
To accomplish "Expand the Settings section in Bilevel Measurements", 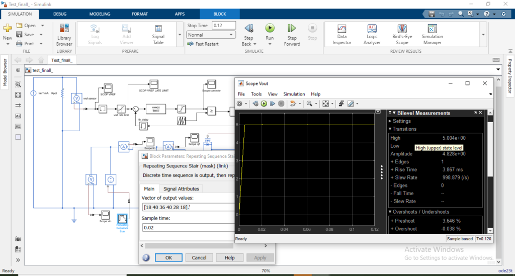I will [390, 121].
